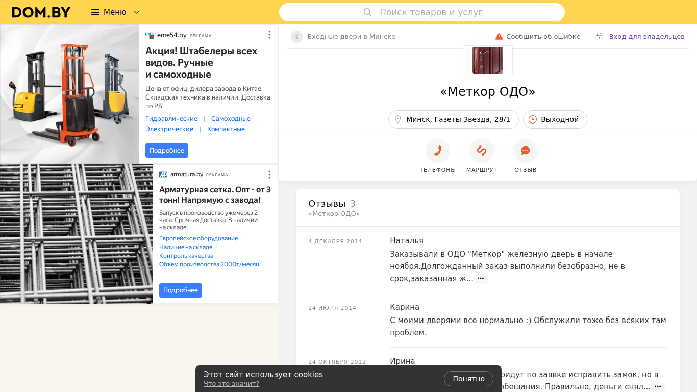697x392 pixels.
Task: Go back via the arrow next to Входные двери
Action: [x=297, y=37]
